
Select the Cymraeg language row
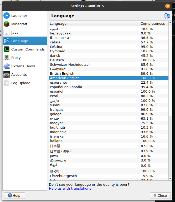tap(109, 51)
